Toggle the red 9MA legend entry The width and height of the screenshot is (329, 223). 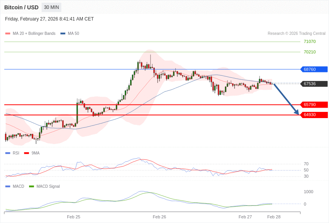tap(32, 153)
